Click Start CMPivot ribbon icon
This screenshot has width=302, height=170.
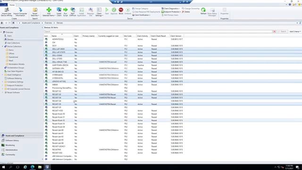tap(73, 12)
